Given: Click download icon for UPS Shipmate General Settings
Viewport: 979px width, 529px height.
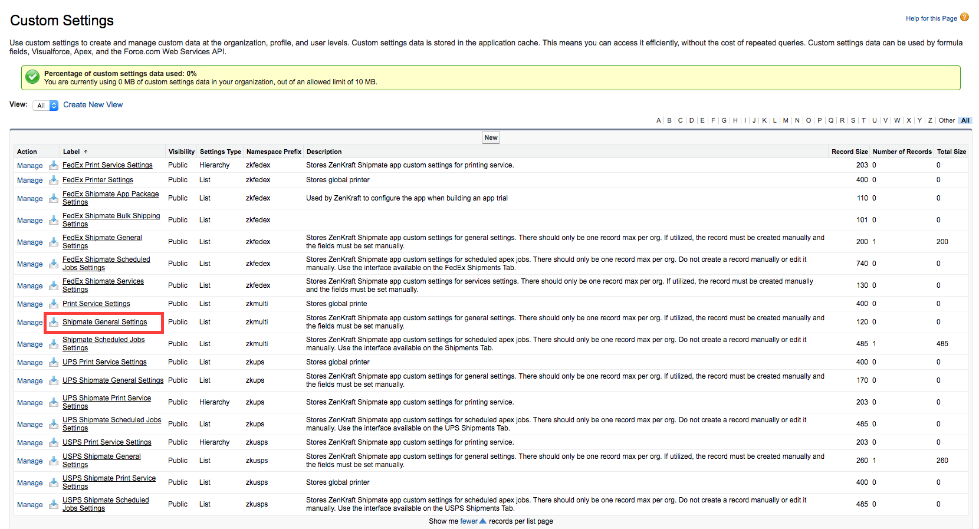Looking at the screenshot, I should [53, 380].
